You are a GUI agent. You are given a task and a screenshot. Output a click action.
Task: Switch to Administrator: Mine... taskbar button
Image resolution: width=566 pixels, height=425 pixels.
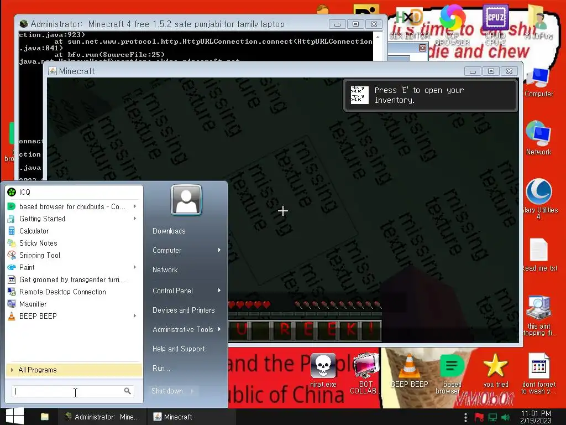click(102, 417)
